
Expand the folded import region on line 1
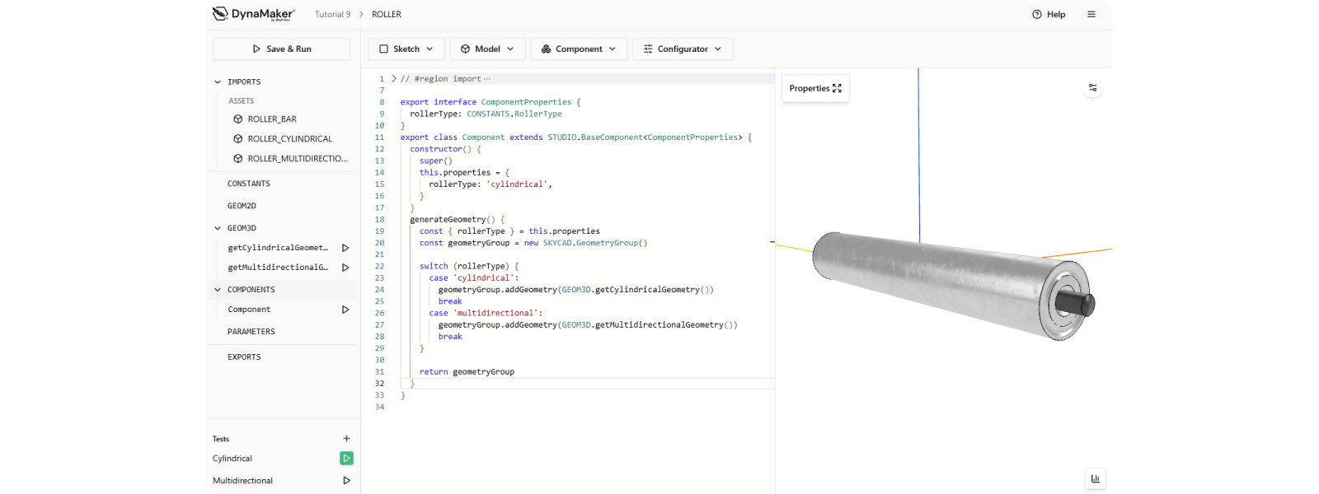click(394, 79)
